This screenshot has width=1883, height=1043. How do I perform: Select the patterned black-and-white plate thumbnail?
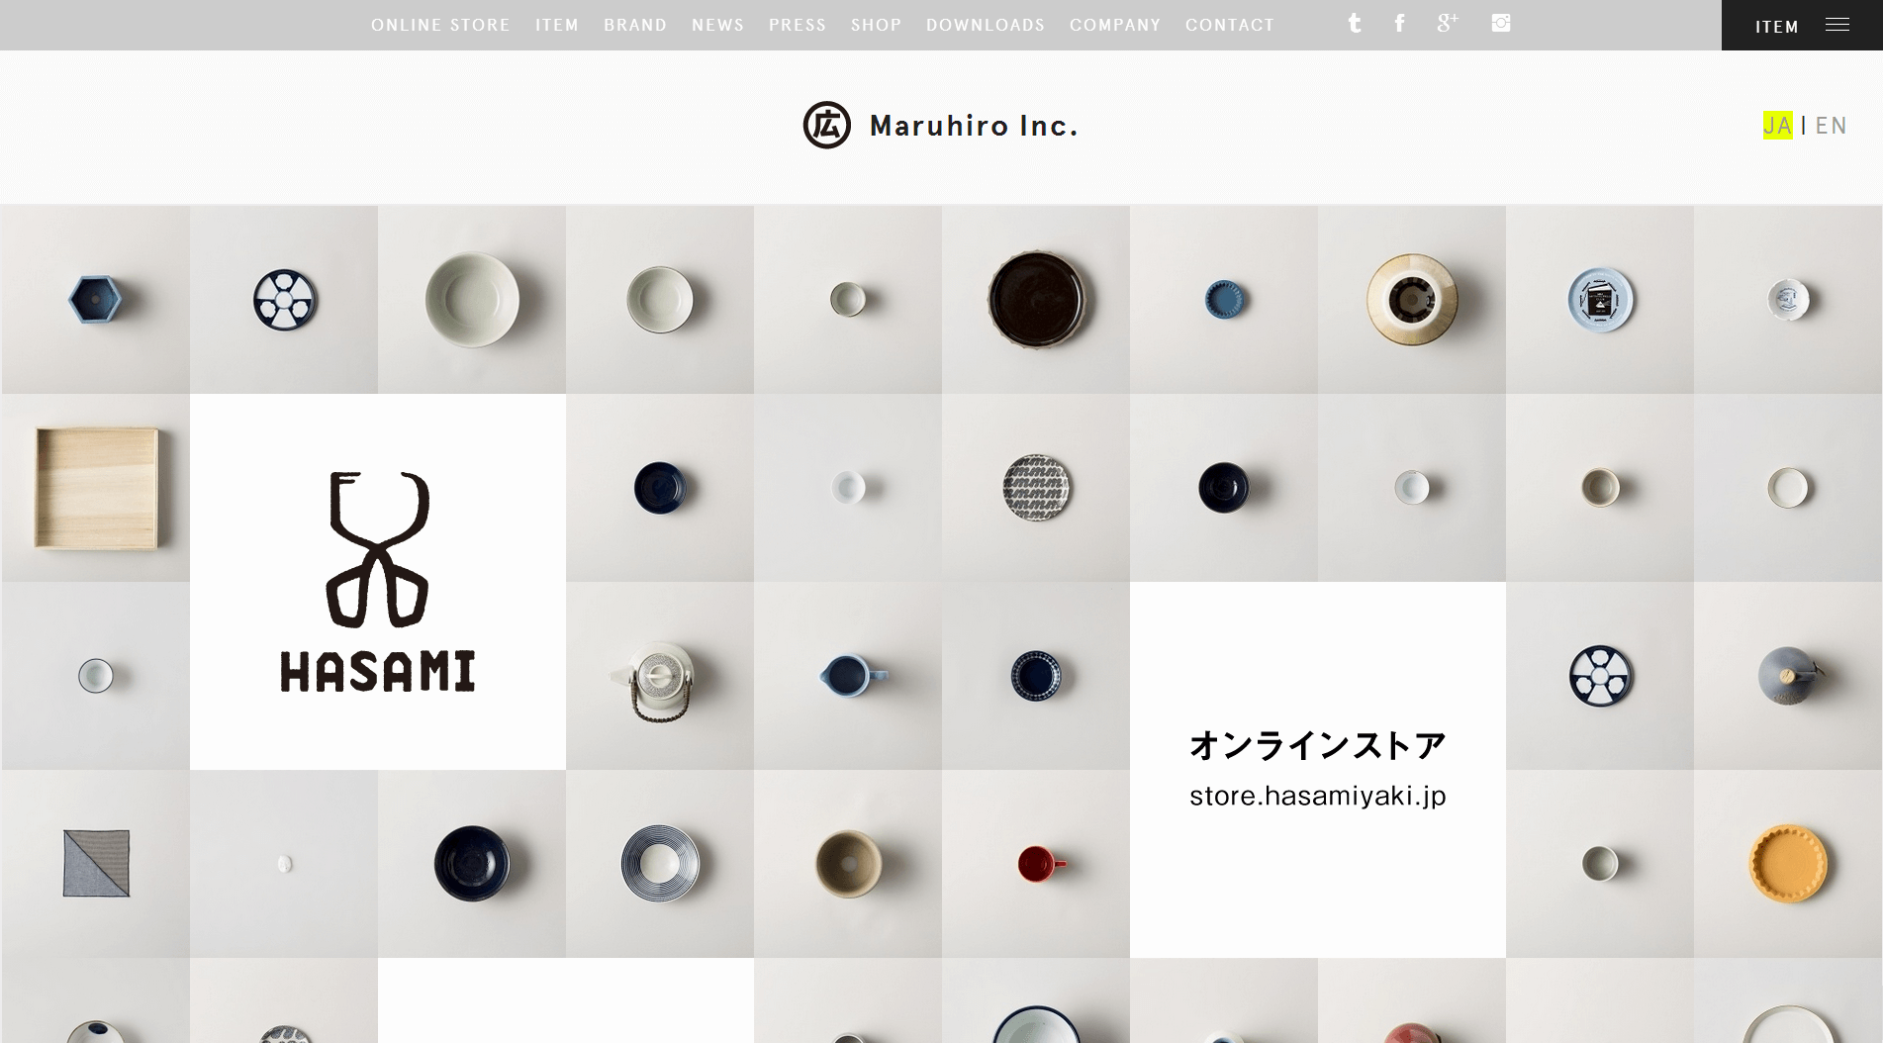(1036, 488)
